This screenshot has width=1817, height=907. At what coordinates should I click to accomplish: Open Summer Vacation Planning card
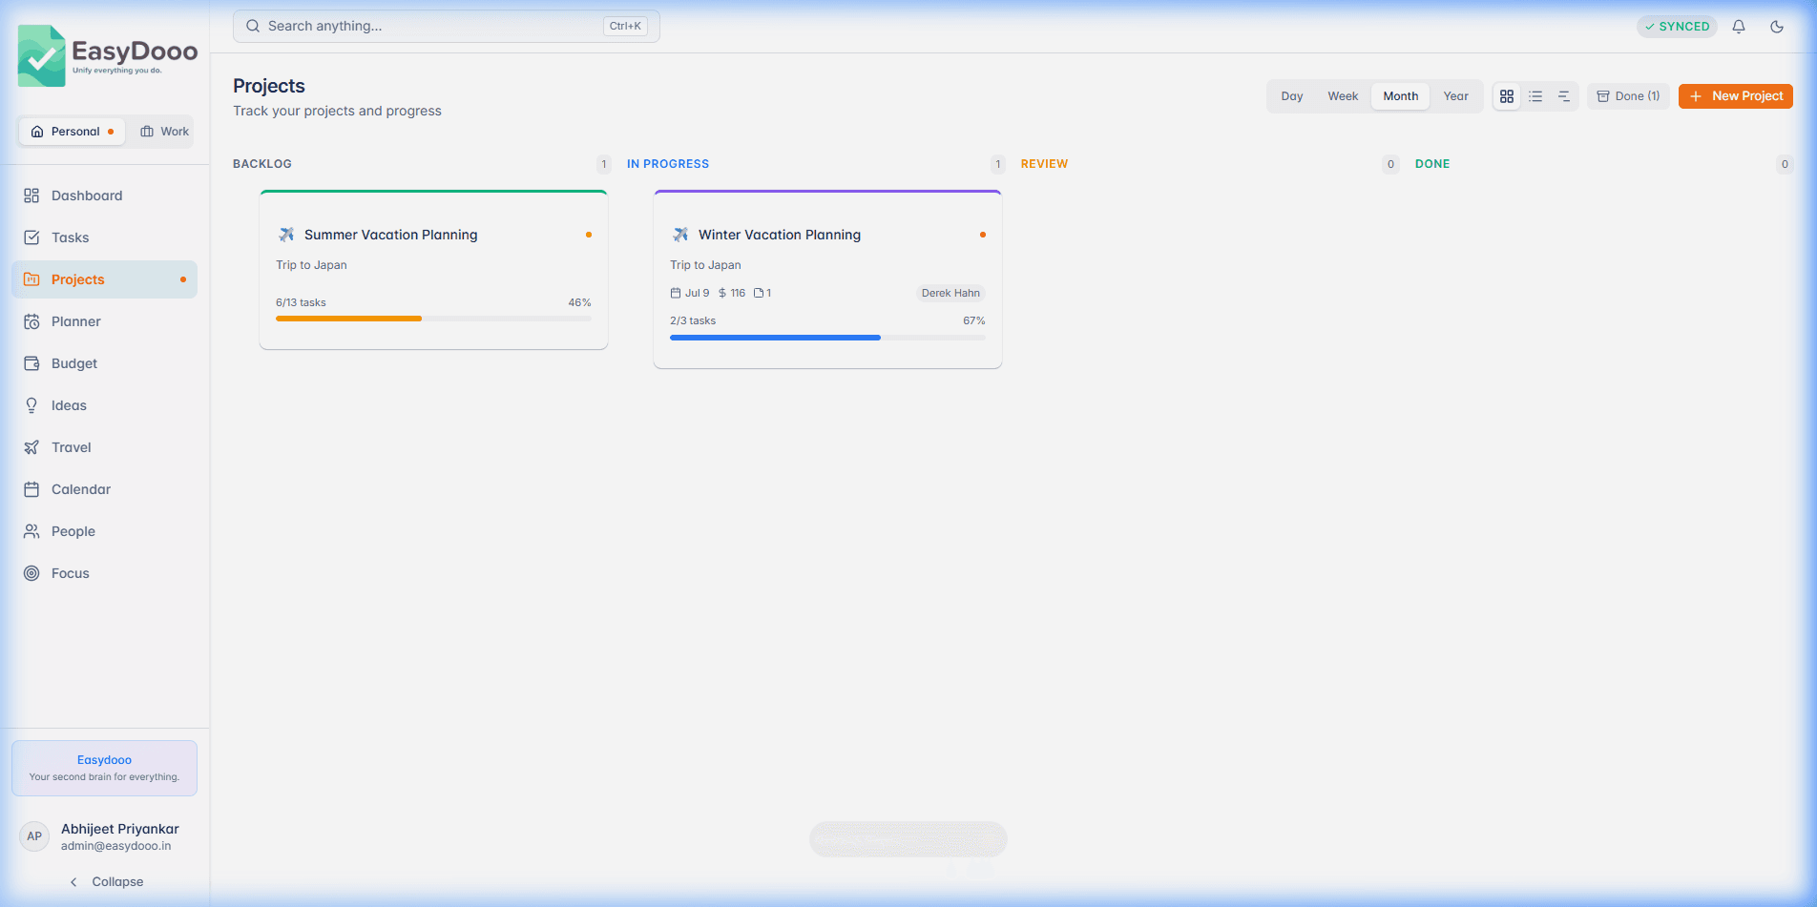433,270
